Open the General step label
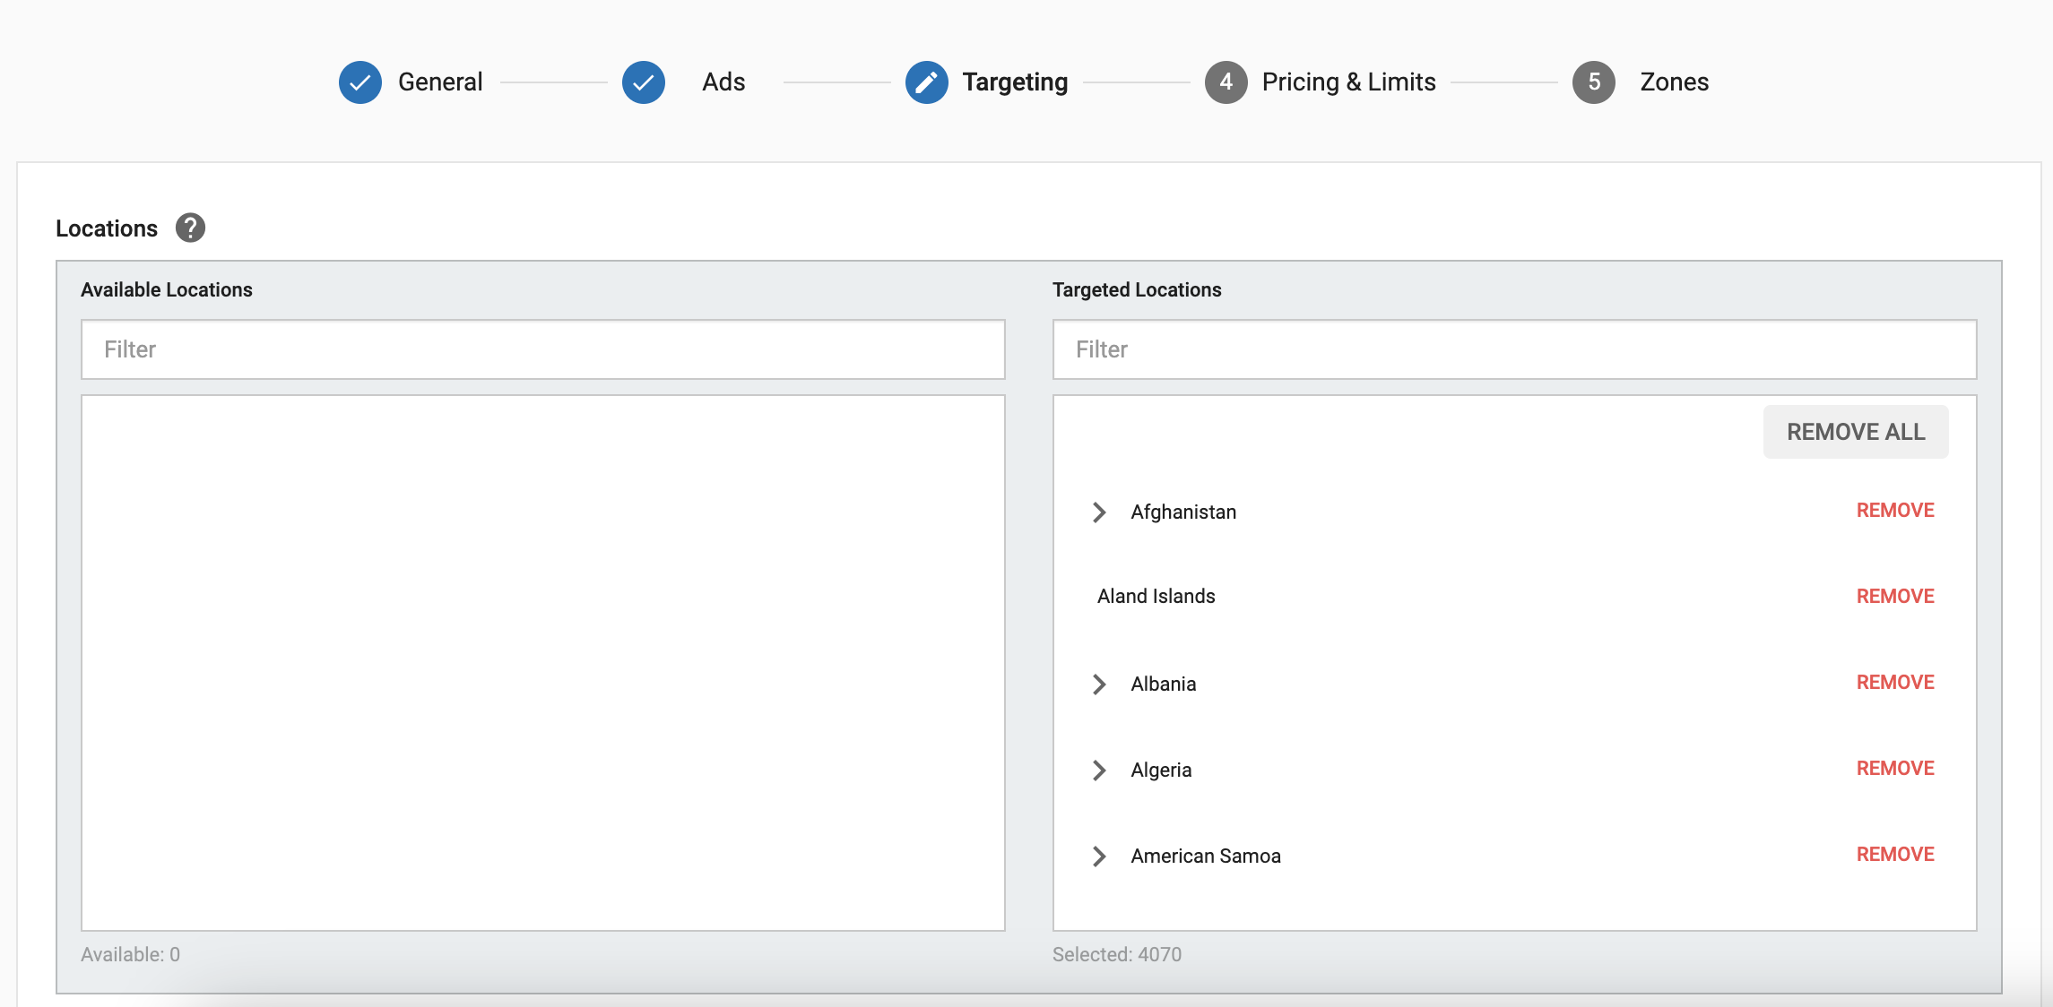The image size is (2053, 1007). 440,82
